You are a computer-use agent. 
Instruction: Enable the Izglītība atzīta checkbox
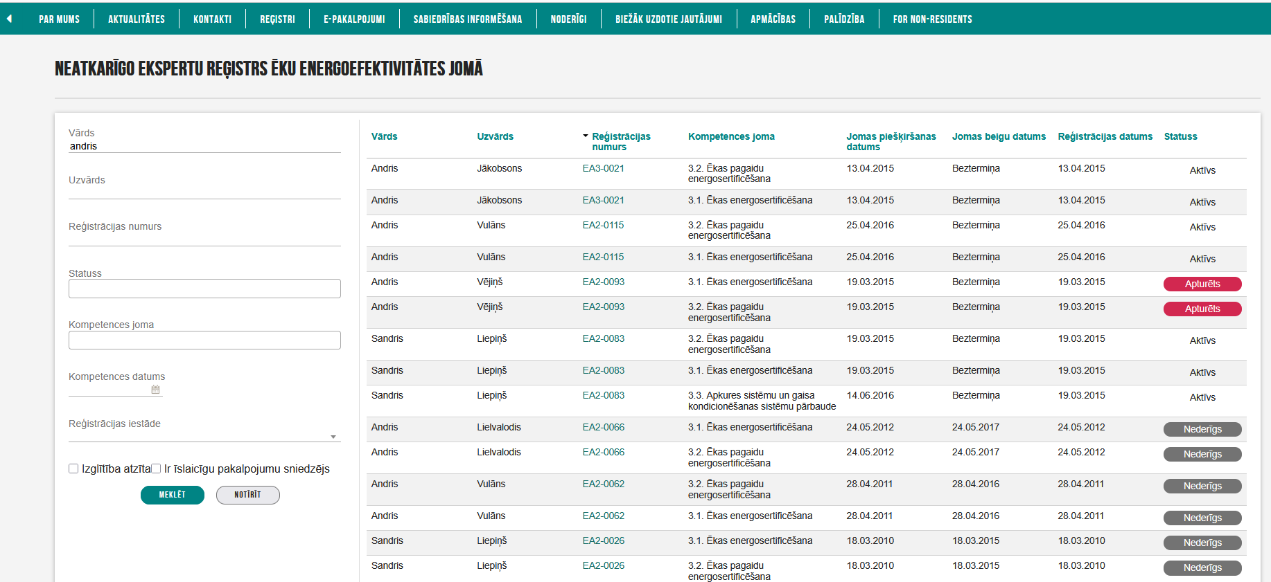pos(73,469)
